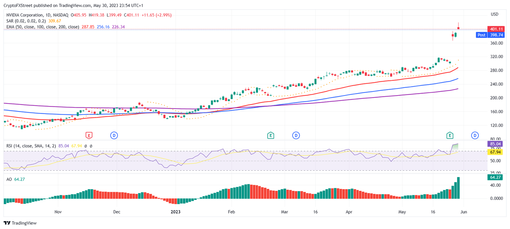Click the blue Post price badge
Image resolution: width=510 pixels, height=229 pixels.
481,35
